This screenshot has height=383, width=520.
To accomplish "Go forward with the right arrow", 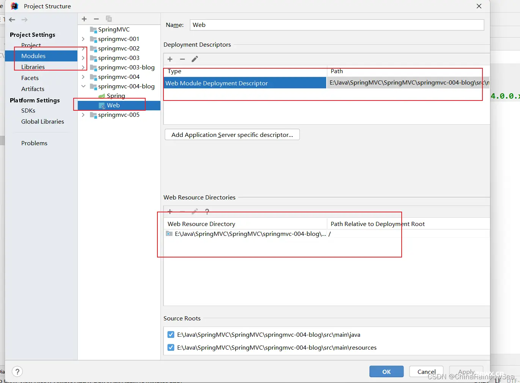I will coord(25,20).
